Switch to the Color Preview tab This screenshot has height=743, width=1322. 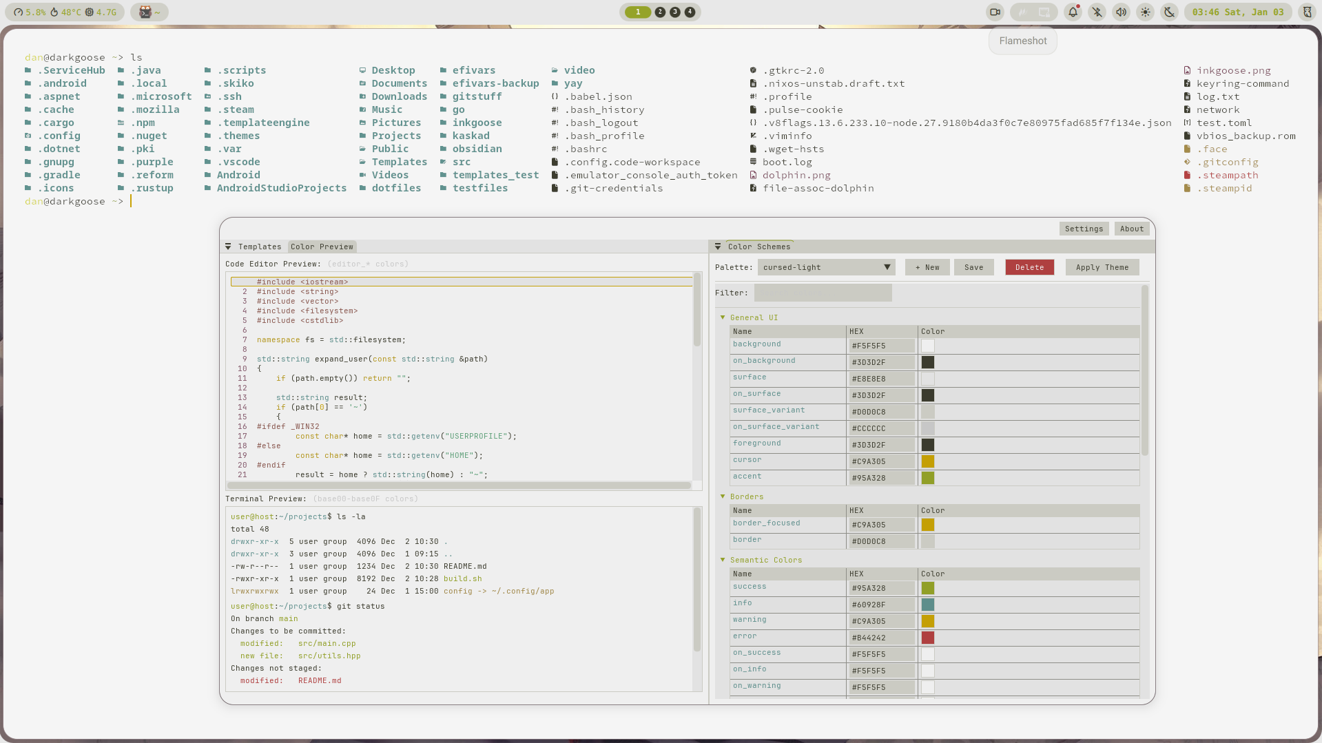[322, 247]
